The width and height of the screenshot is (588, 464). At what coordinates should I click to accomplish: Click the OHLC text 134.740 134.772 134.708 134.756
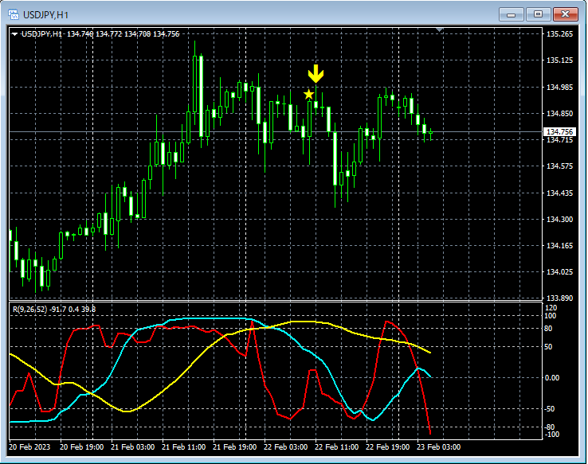coord(123,34)
